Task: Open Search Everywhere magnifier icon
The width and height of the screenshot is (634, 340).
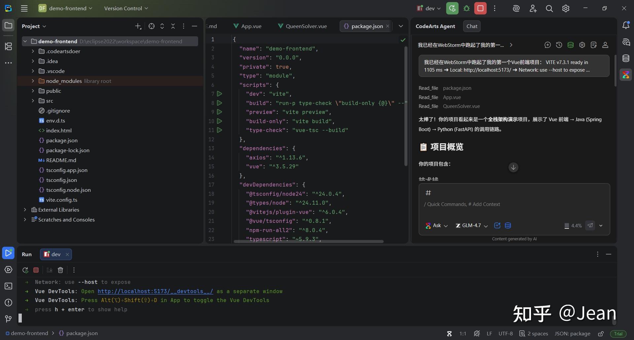Action: (549, 9)
